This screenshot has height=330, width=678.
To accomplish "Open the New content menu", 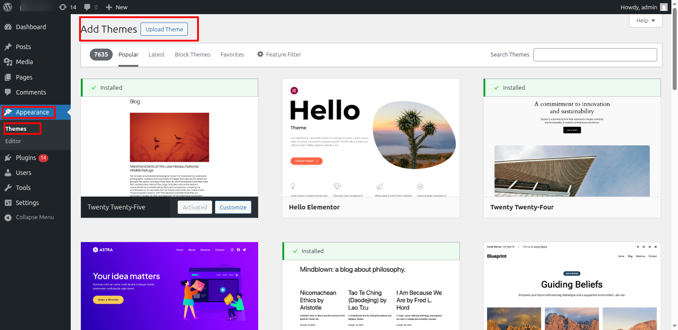I will pyautogui.click(x=117, y=7).
